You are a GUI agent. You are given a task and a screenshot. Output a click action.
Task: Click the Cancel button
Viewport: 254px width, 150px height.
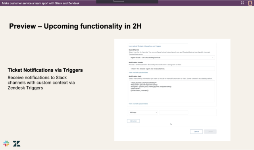point(196,131)
